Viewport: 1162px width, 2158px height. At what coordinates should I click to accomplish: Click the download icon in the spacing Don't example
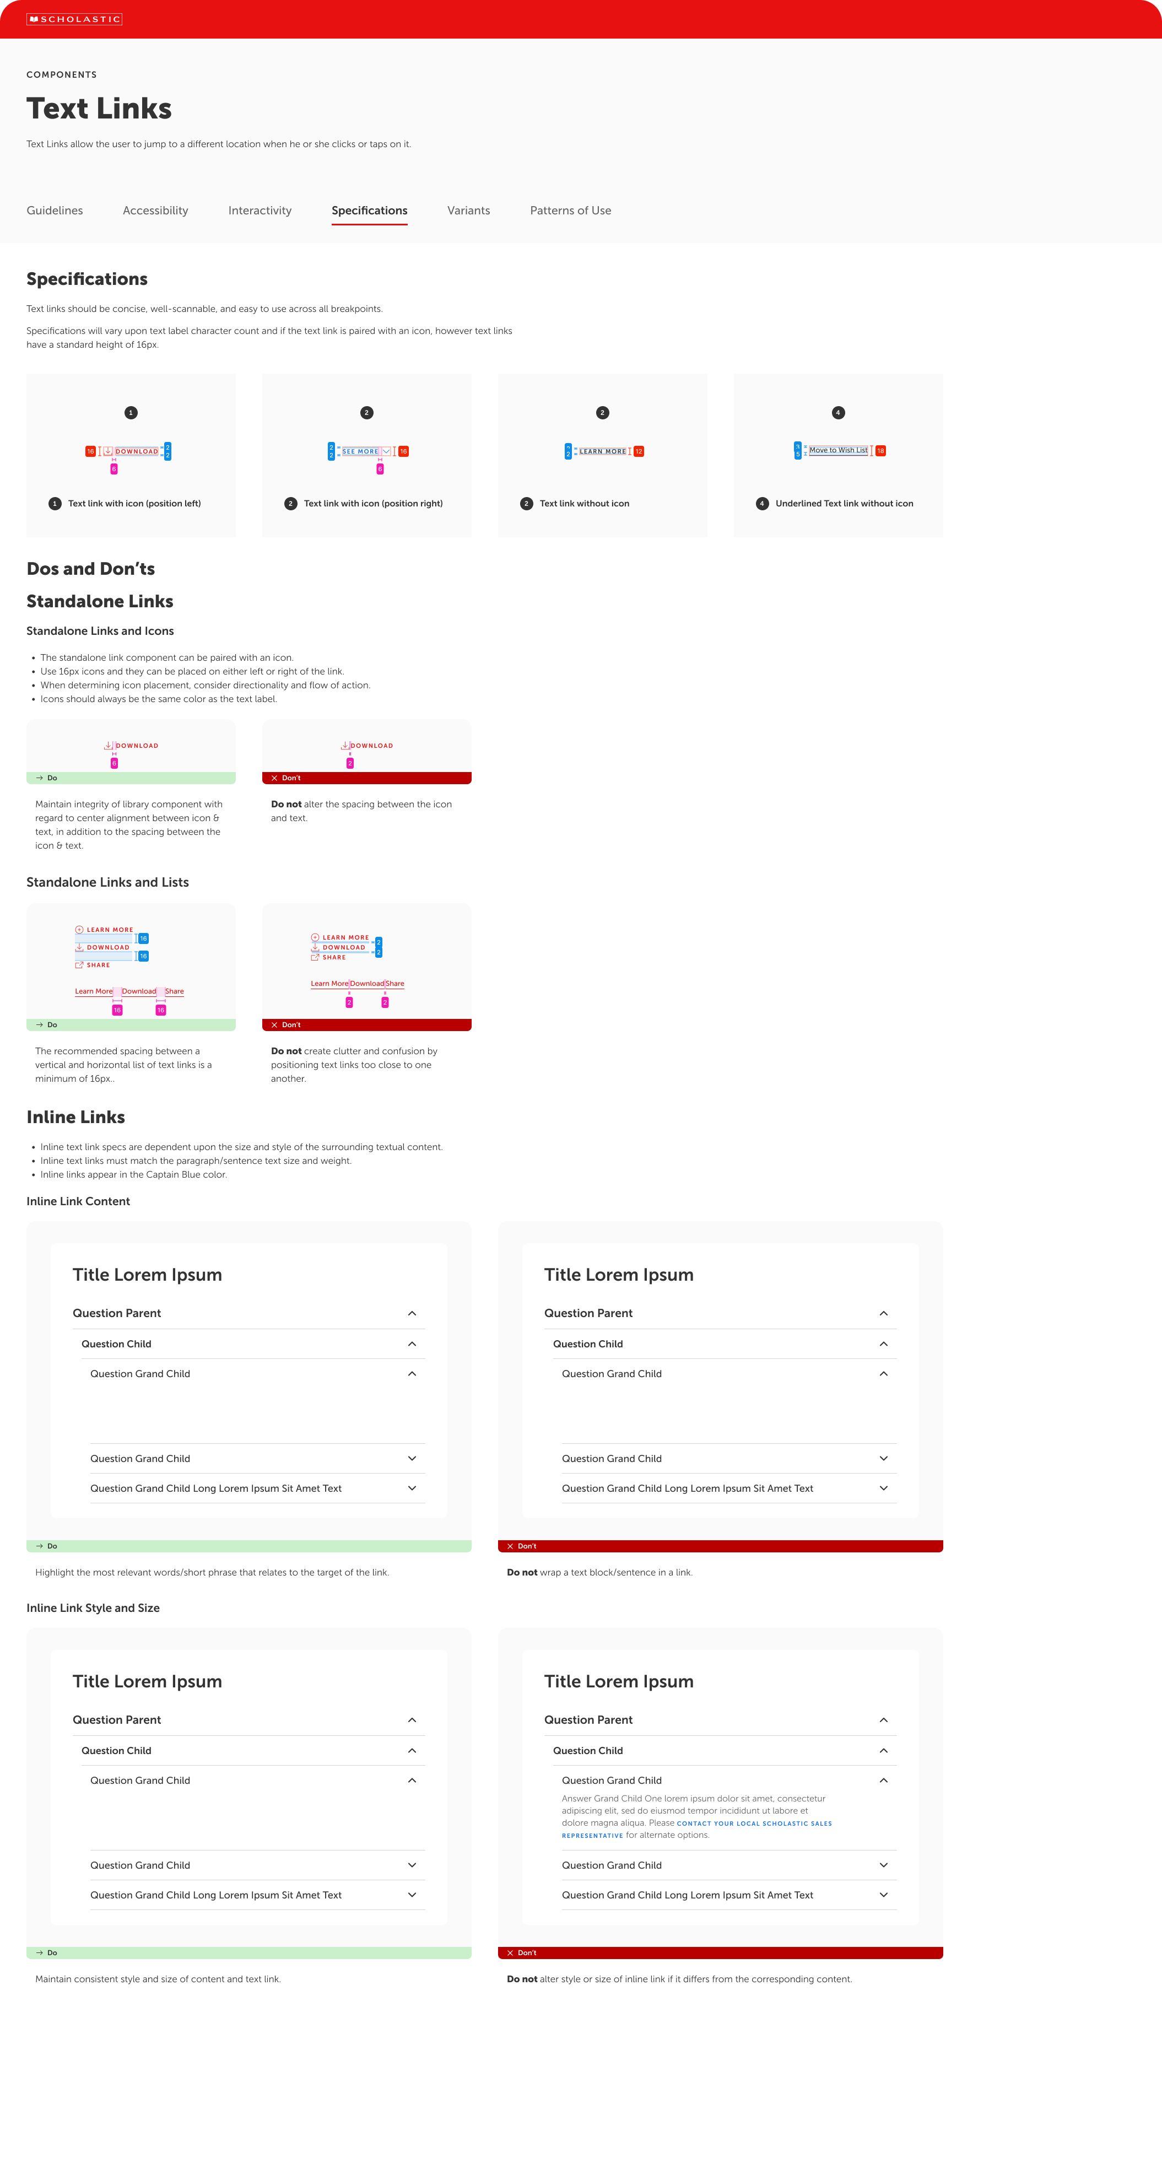click(345, 746)
